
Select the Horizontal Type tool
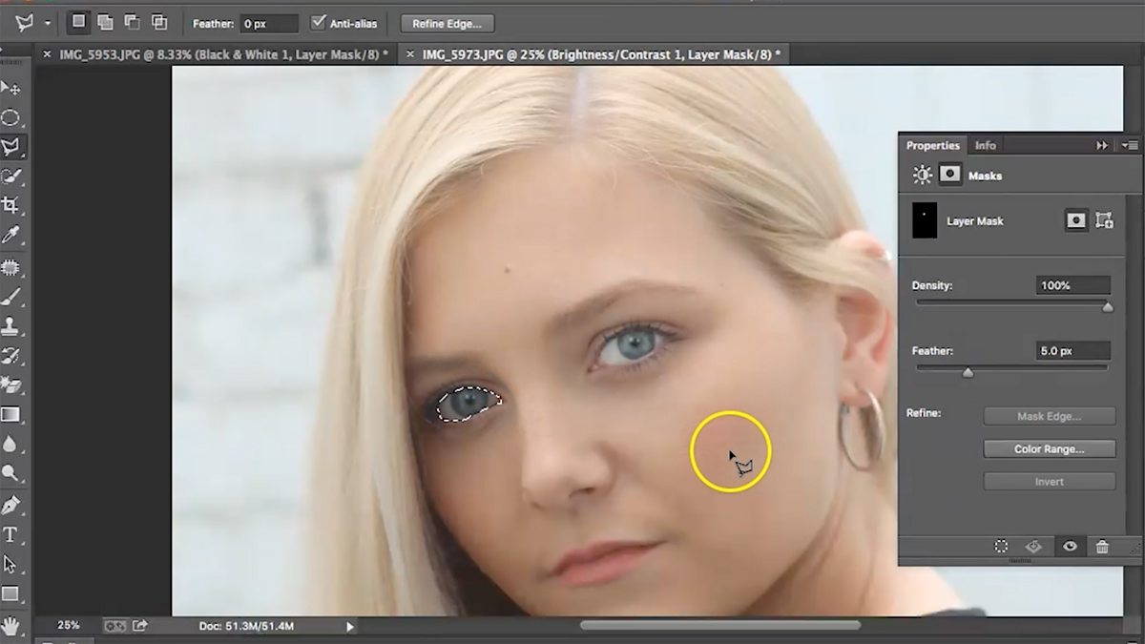pyautogui.click(x=11, y=534)
